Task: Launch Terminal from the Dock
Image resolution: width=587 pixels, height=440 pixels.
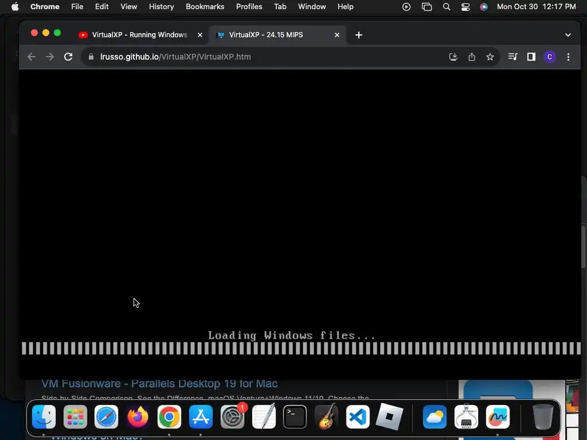Action: point(295,417)
